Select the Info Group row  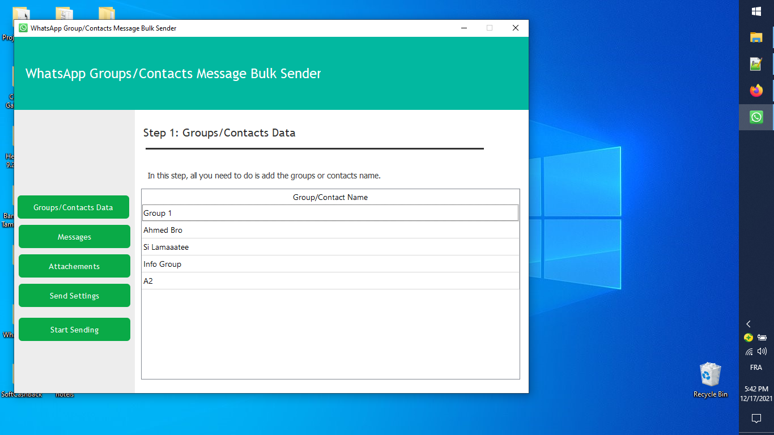pos(330,264)
